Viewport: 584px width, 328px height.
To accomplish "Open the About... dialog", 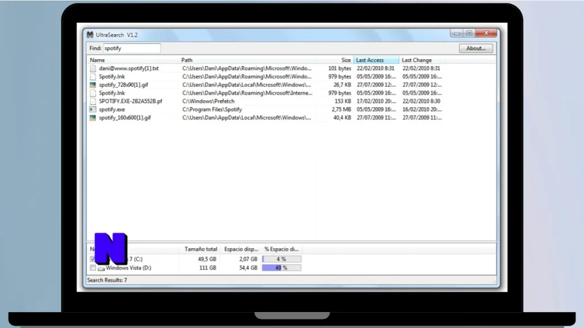I will click(476, 48).
